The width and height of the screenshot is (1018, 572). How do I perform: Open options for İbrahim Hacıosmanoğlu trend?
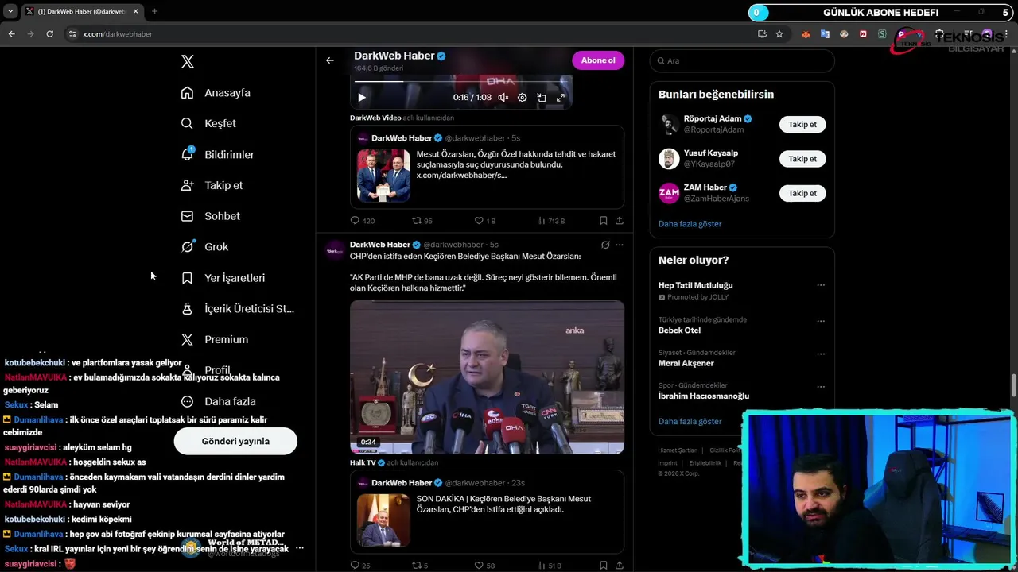point(821,387)
